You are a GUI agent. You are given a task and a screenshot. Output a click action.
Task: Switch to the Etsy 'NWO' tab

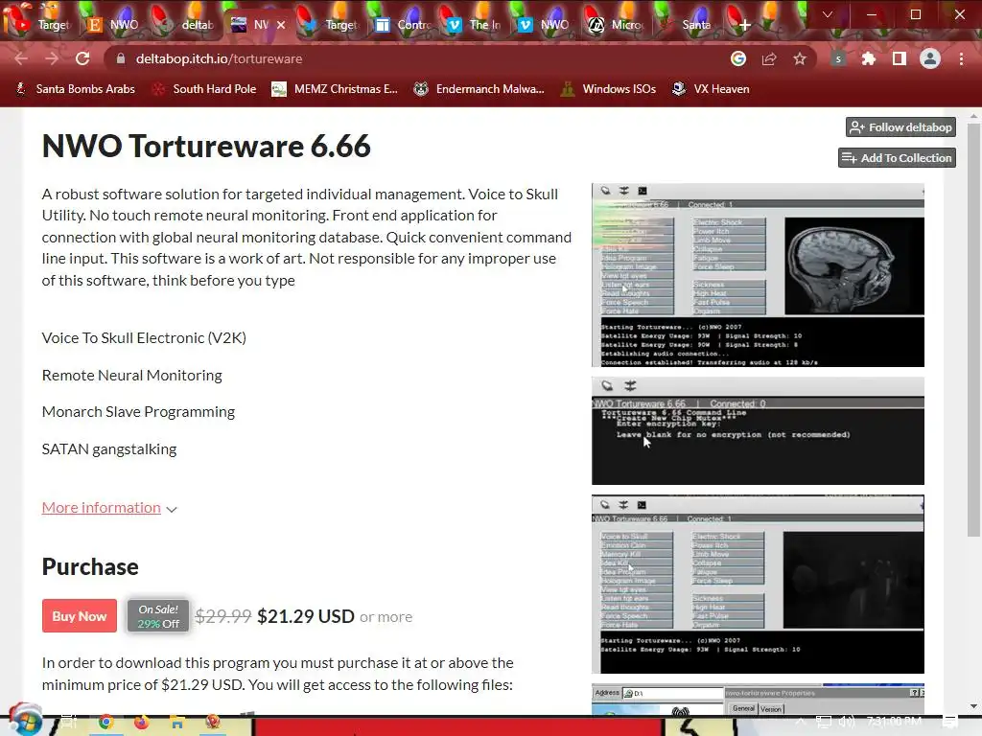click(113, 25)
